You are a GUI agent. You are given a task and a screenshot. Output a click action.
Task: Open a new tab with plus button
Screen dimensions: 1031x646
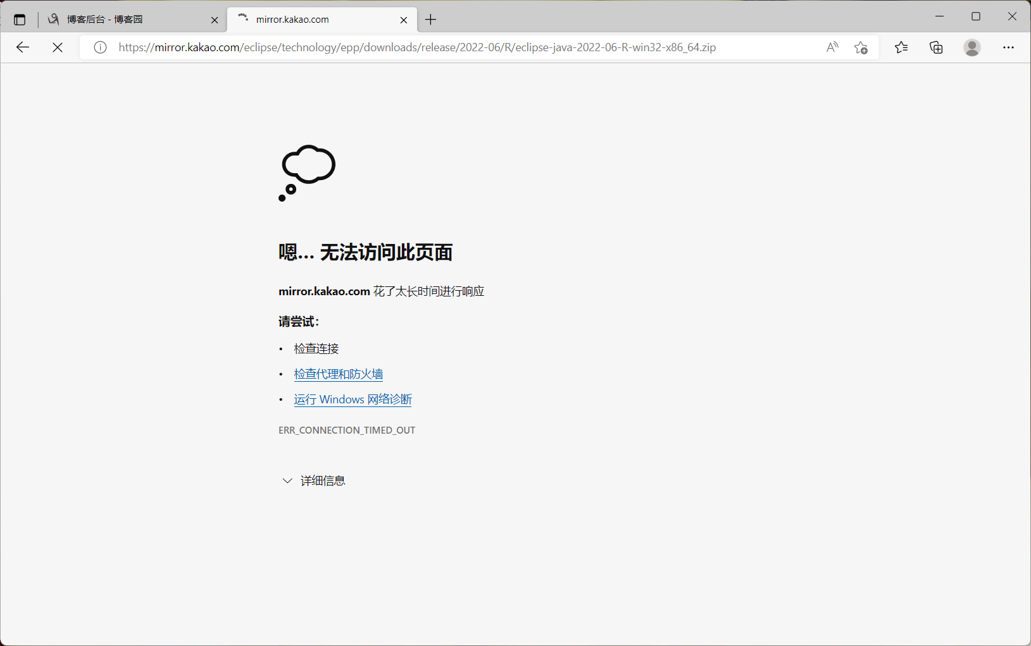pyautogui.click(x=431, y=20)
